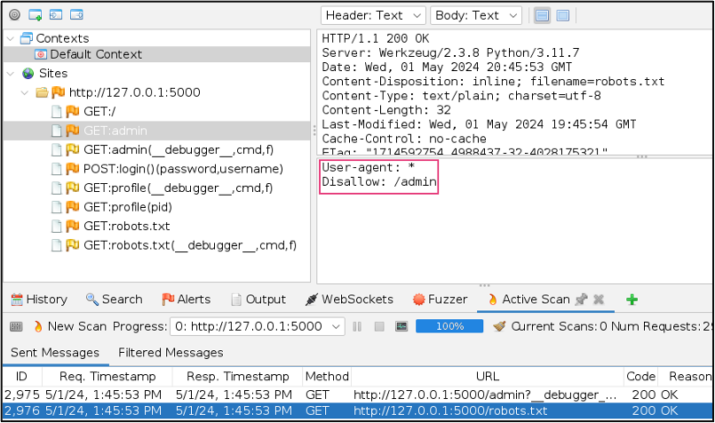The height and width of the screenshot is (423, 715).
Task: Click the Sites globe icon
Action: click(x=28, y=73)
